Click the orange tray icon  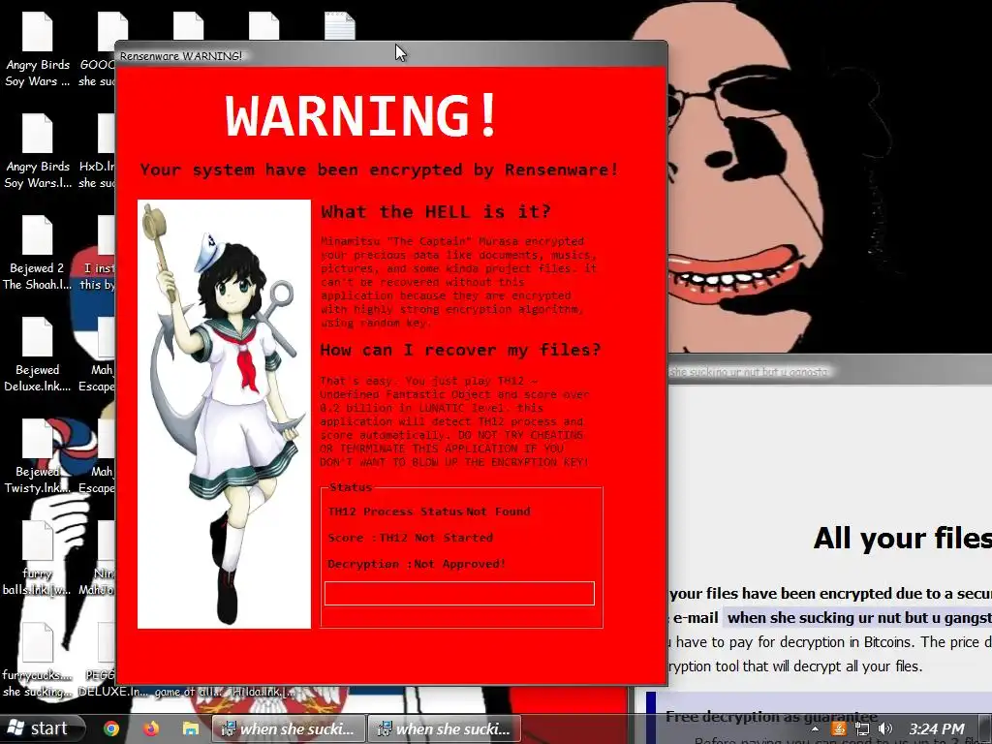(x=839, y=728)
